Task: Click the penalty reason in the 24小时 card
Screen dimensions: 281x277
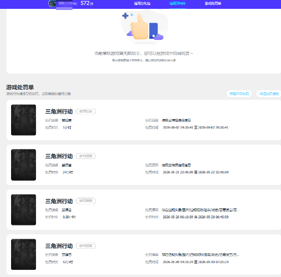Action: coord(176,165)
